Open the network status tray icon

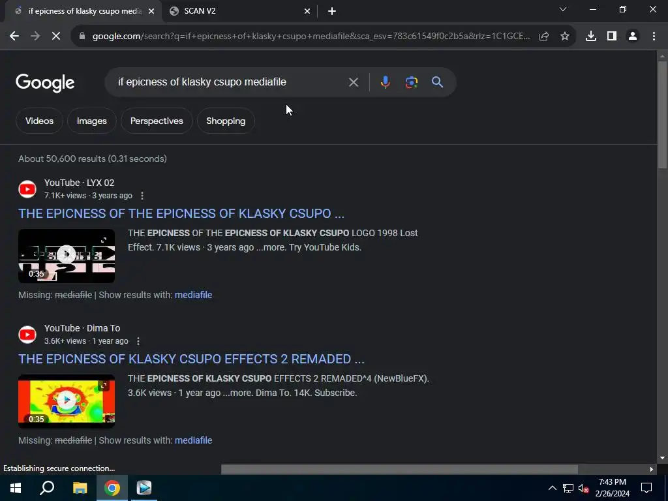(568, 488)
